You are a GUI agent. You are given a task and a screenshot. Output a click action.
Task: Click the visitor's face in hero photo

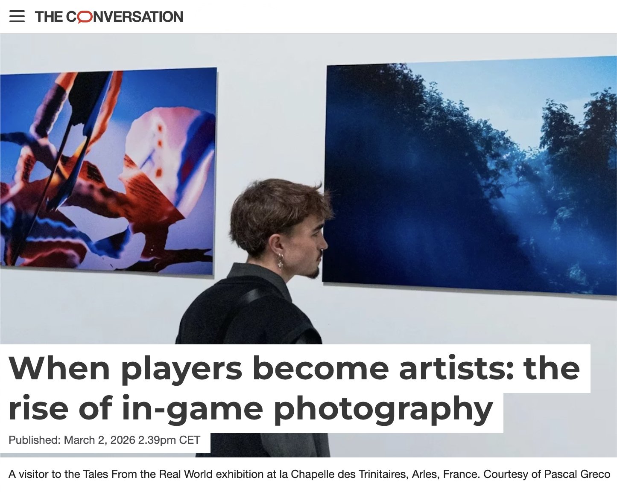(309, 243)
